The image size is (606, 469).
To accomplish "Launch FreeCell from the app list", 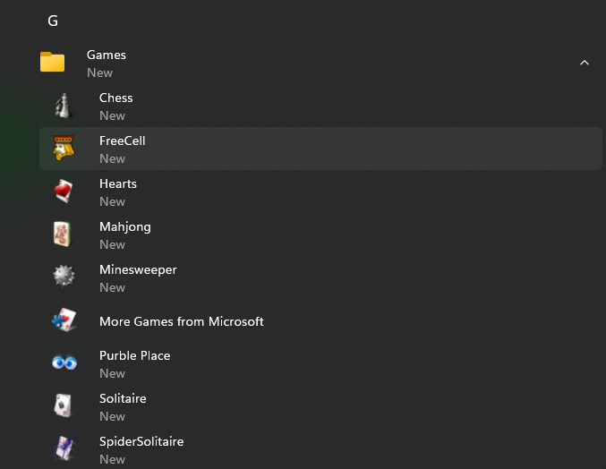I will tap(123, 141).
